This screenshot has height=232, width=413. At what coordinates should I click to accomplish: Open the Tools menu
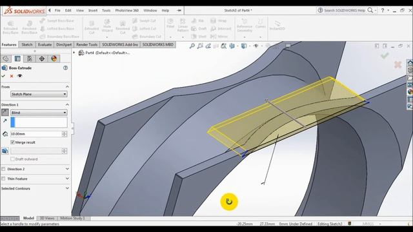106,10
